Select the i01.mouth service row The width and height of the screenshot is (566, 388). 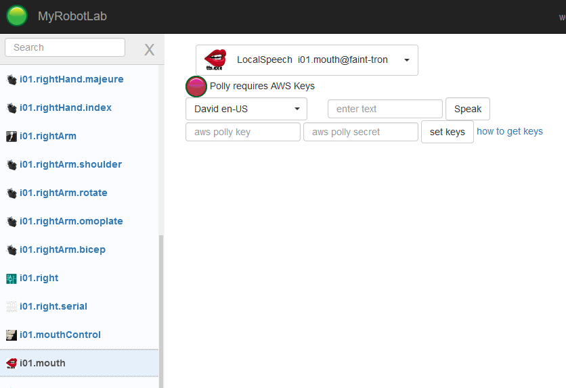(x=79, y=363)
